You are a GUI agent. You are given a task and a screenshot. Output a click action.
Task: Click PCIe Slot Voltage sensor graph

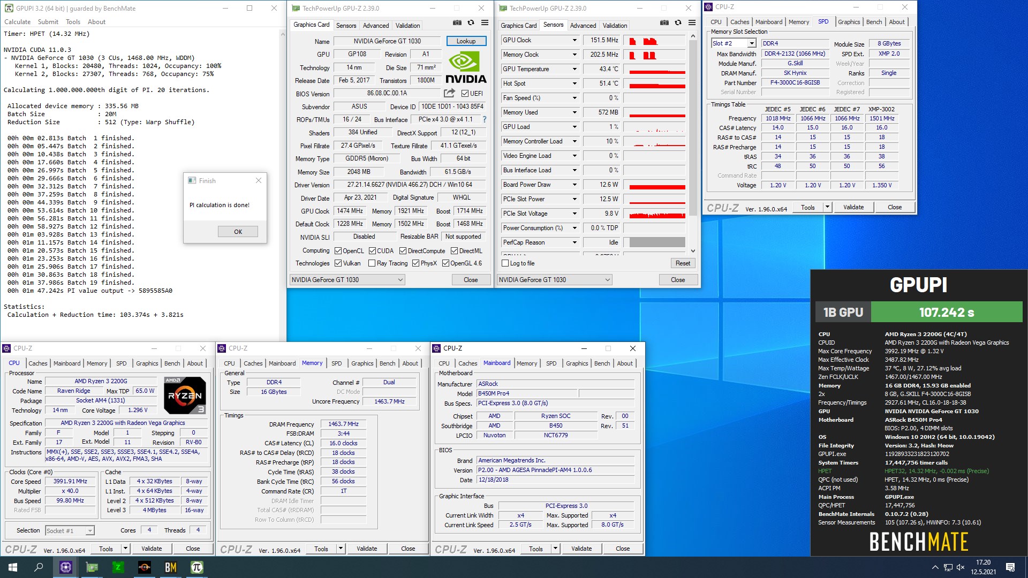pos(657,214)
